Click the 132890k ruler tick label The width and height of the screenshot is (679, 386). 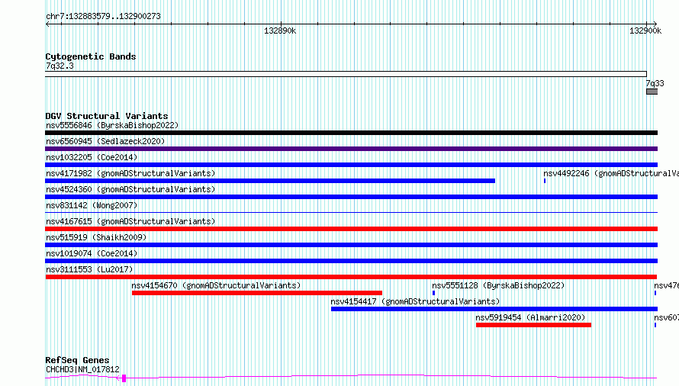point(280,31)
